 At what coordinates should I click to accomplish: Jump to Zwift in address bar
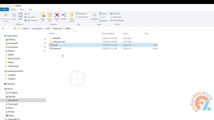click(x=47, y=29)
